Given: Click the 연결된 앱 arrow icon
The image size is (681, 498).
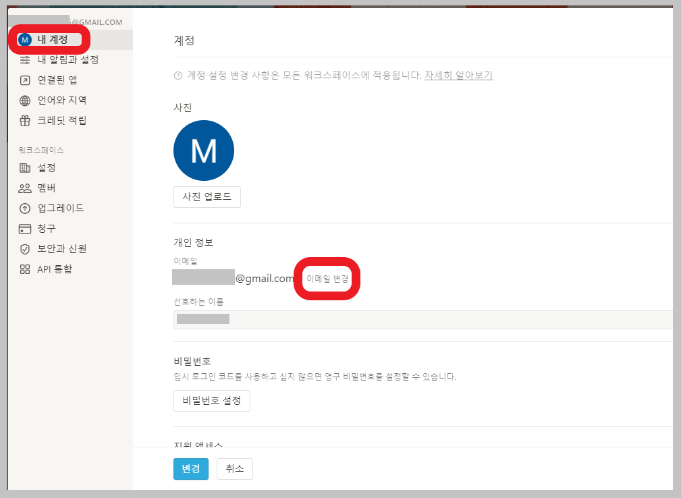Looking at the screenshot, I should coord(24,80).
